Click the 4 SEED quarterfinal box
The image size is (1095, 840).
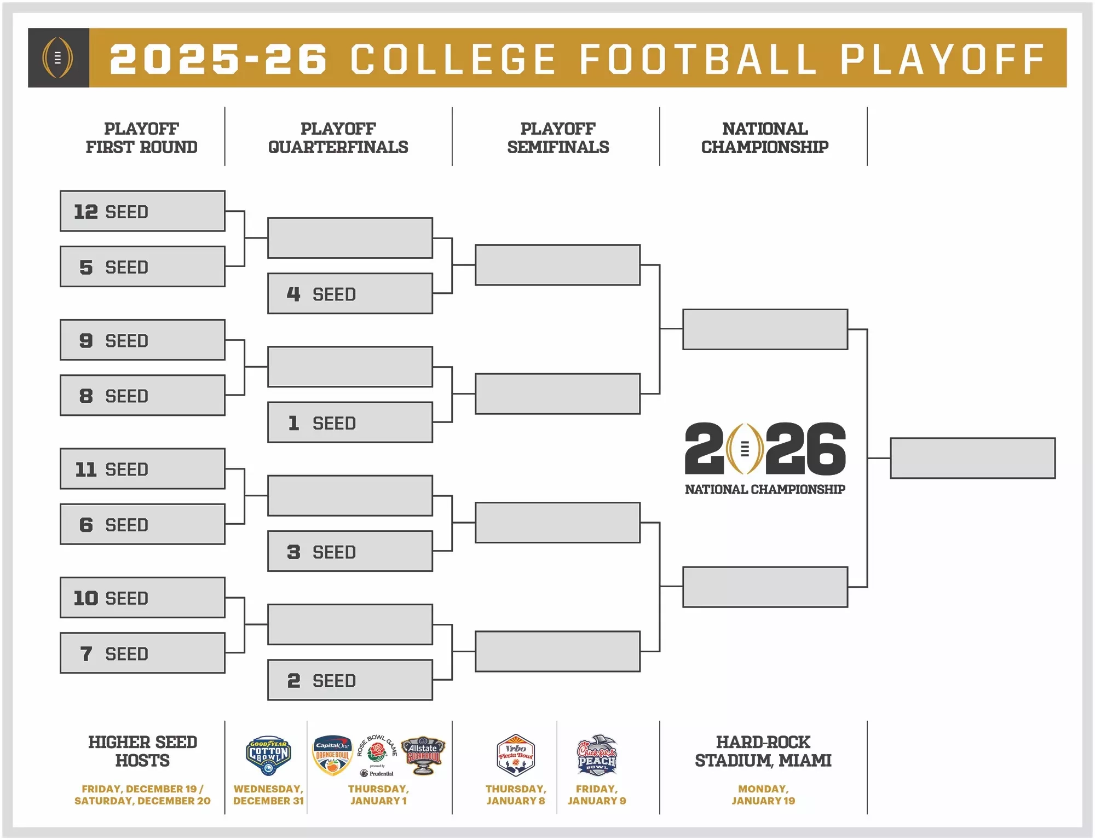coord(350,294)
